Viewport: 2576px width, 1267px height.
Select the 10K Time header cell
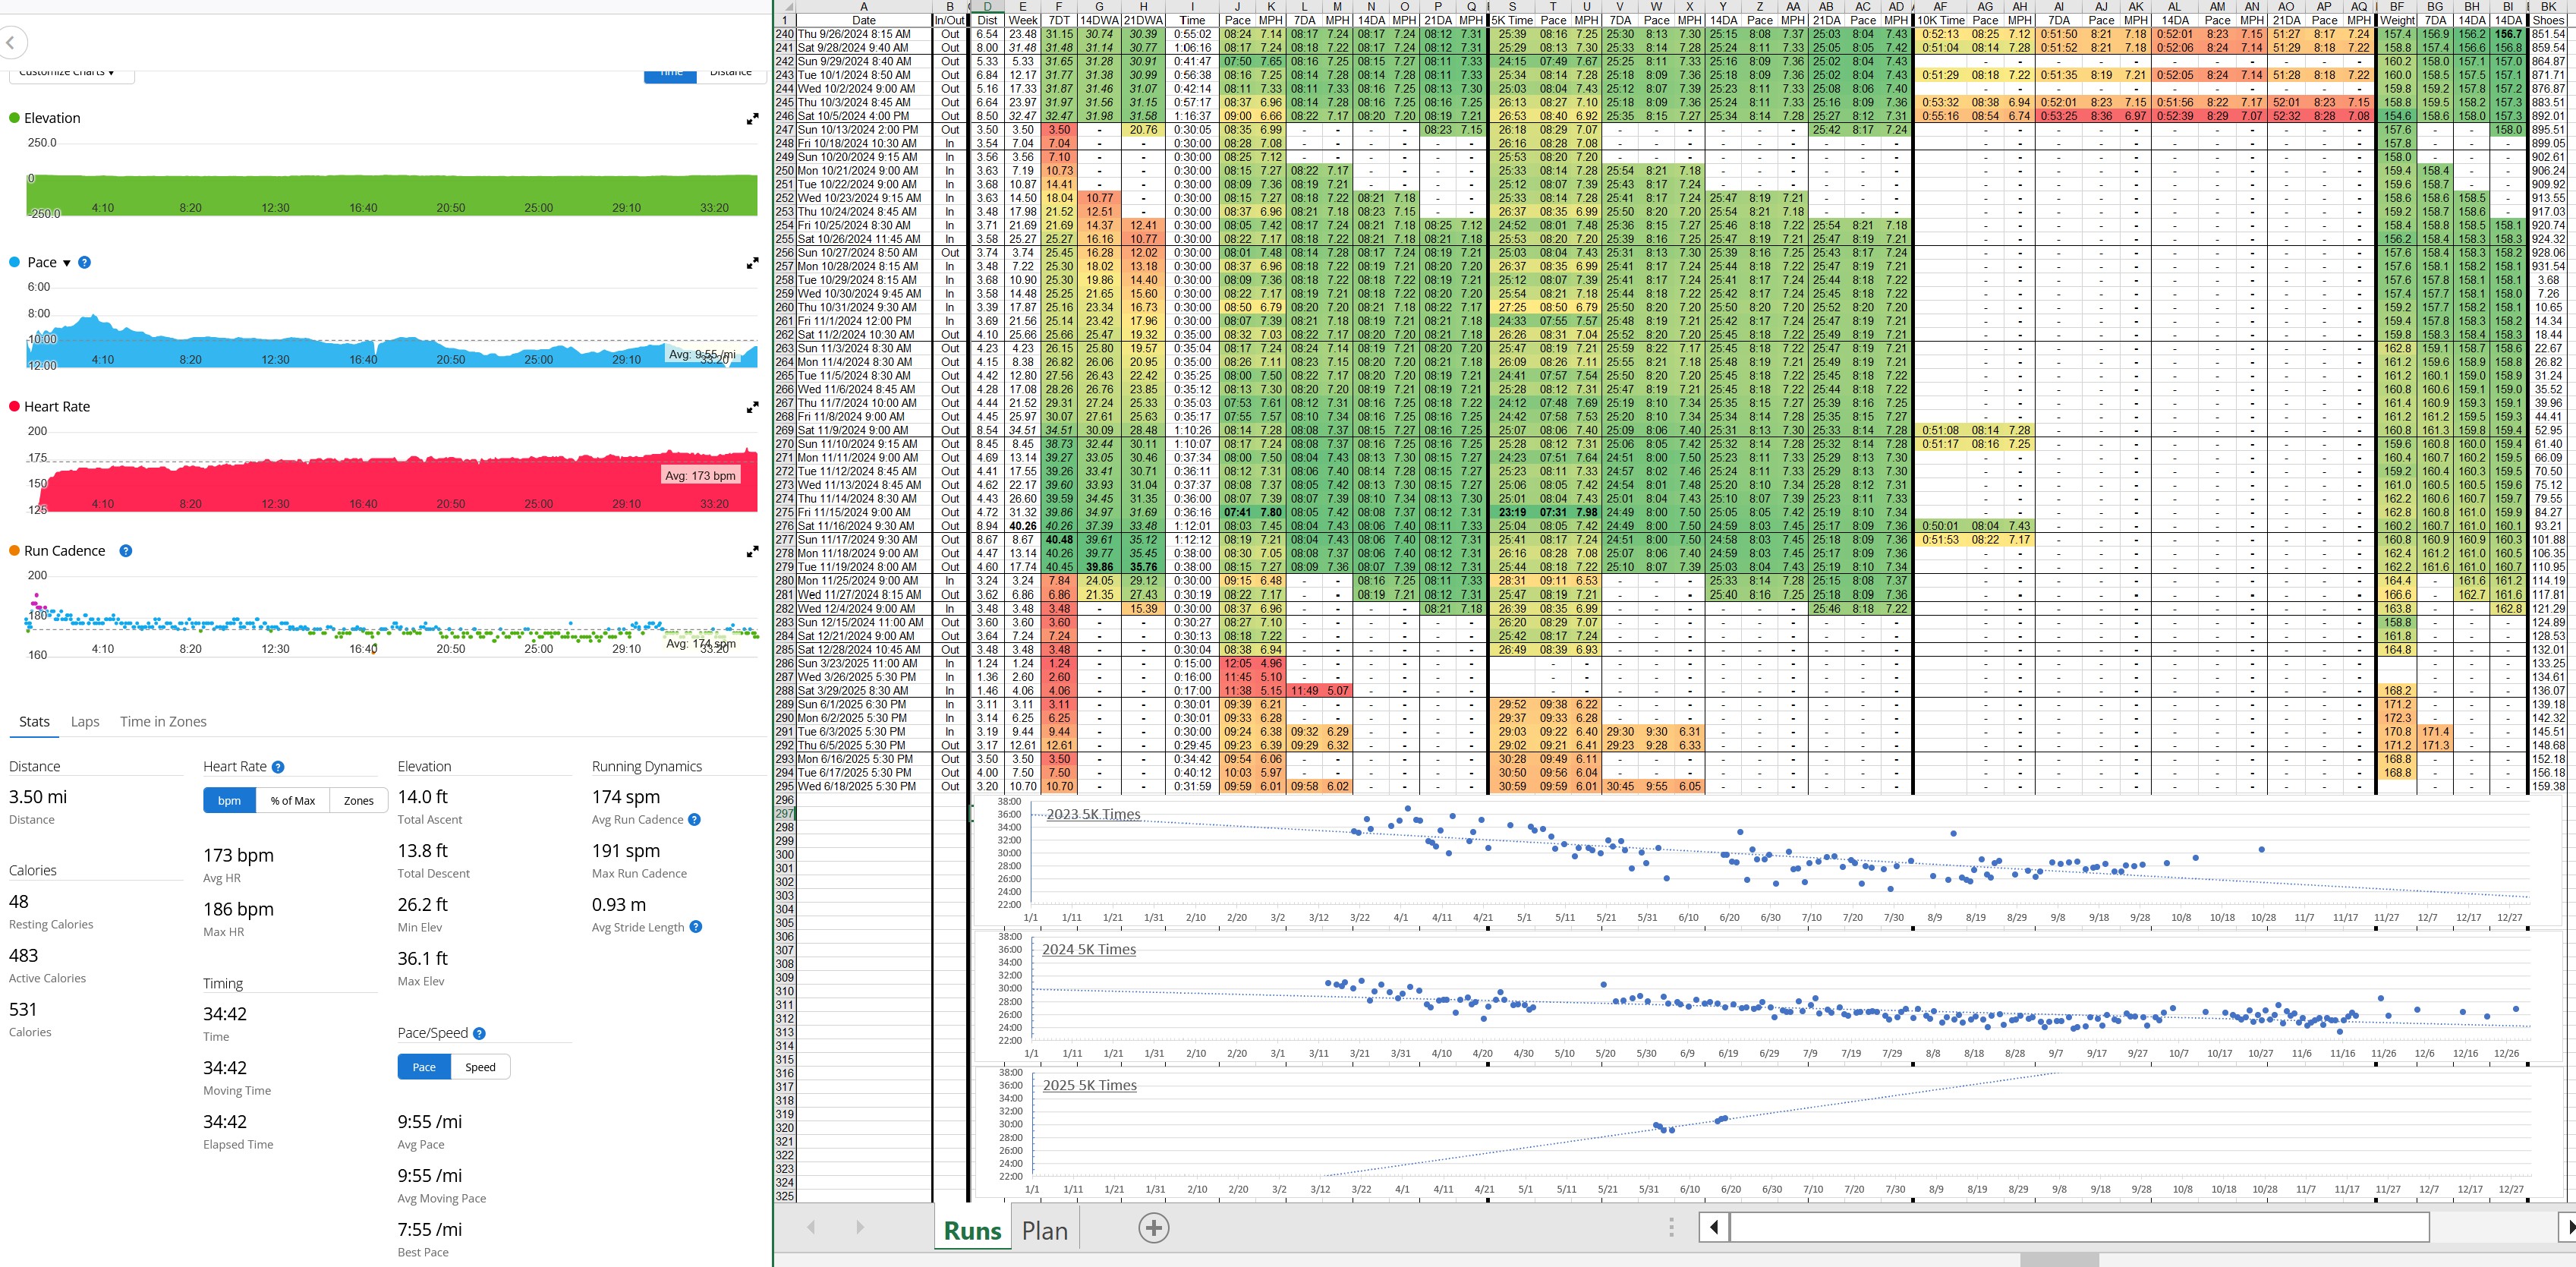(x=1940, y=20)
